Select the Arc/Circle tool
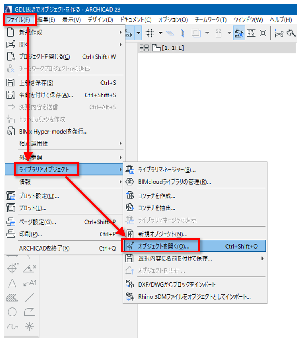The image size is (301, 342). click(12, 312)
